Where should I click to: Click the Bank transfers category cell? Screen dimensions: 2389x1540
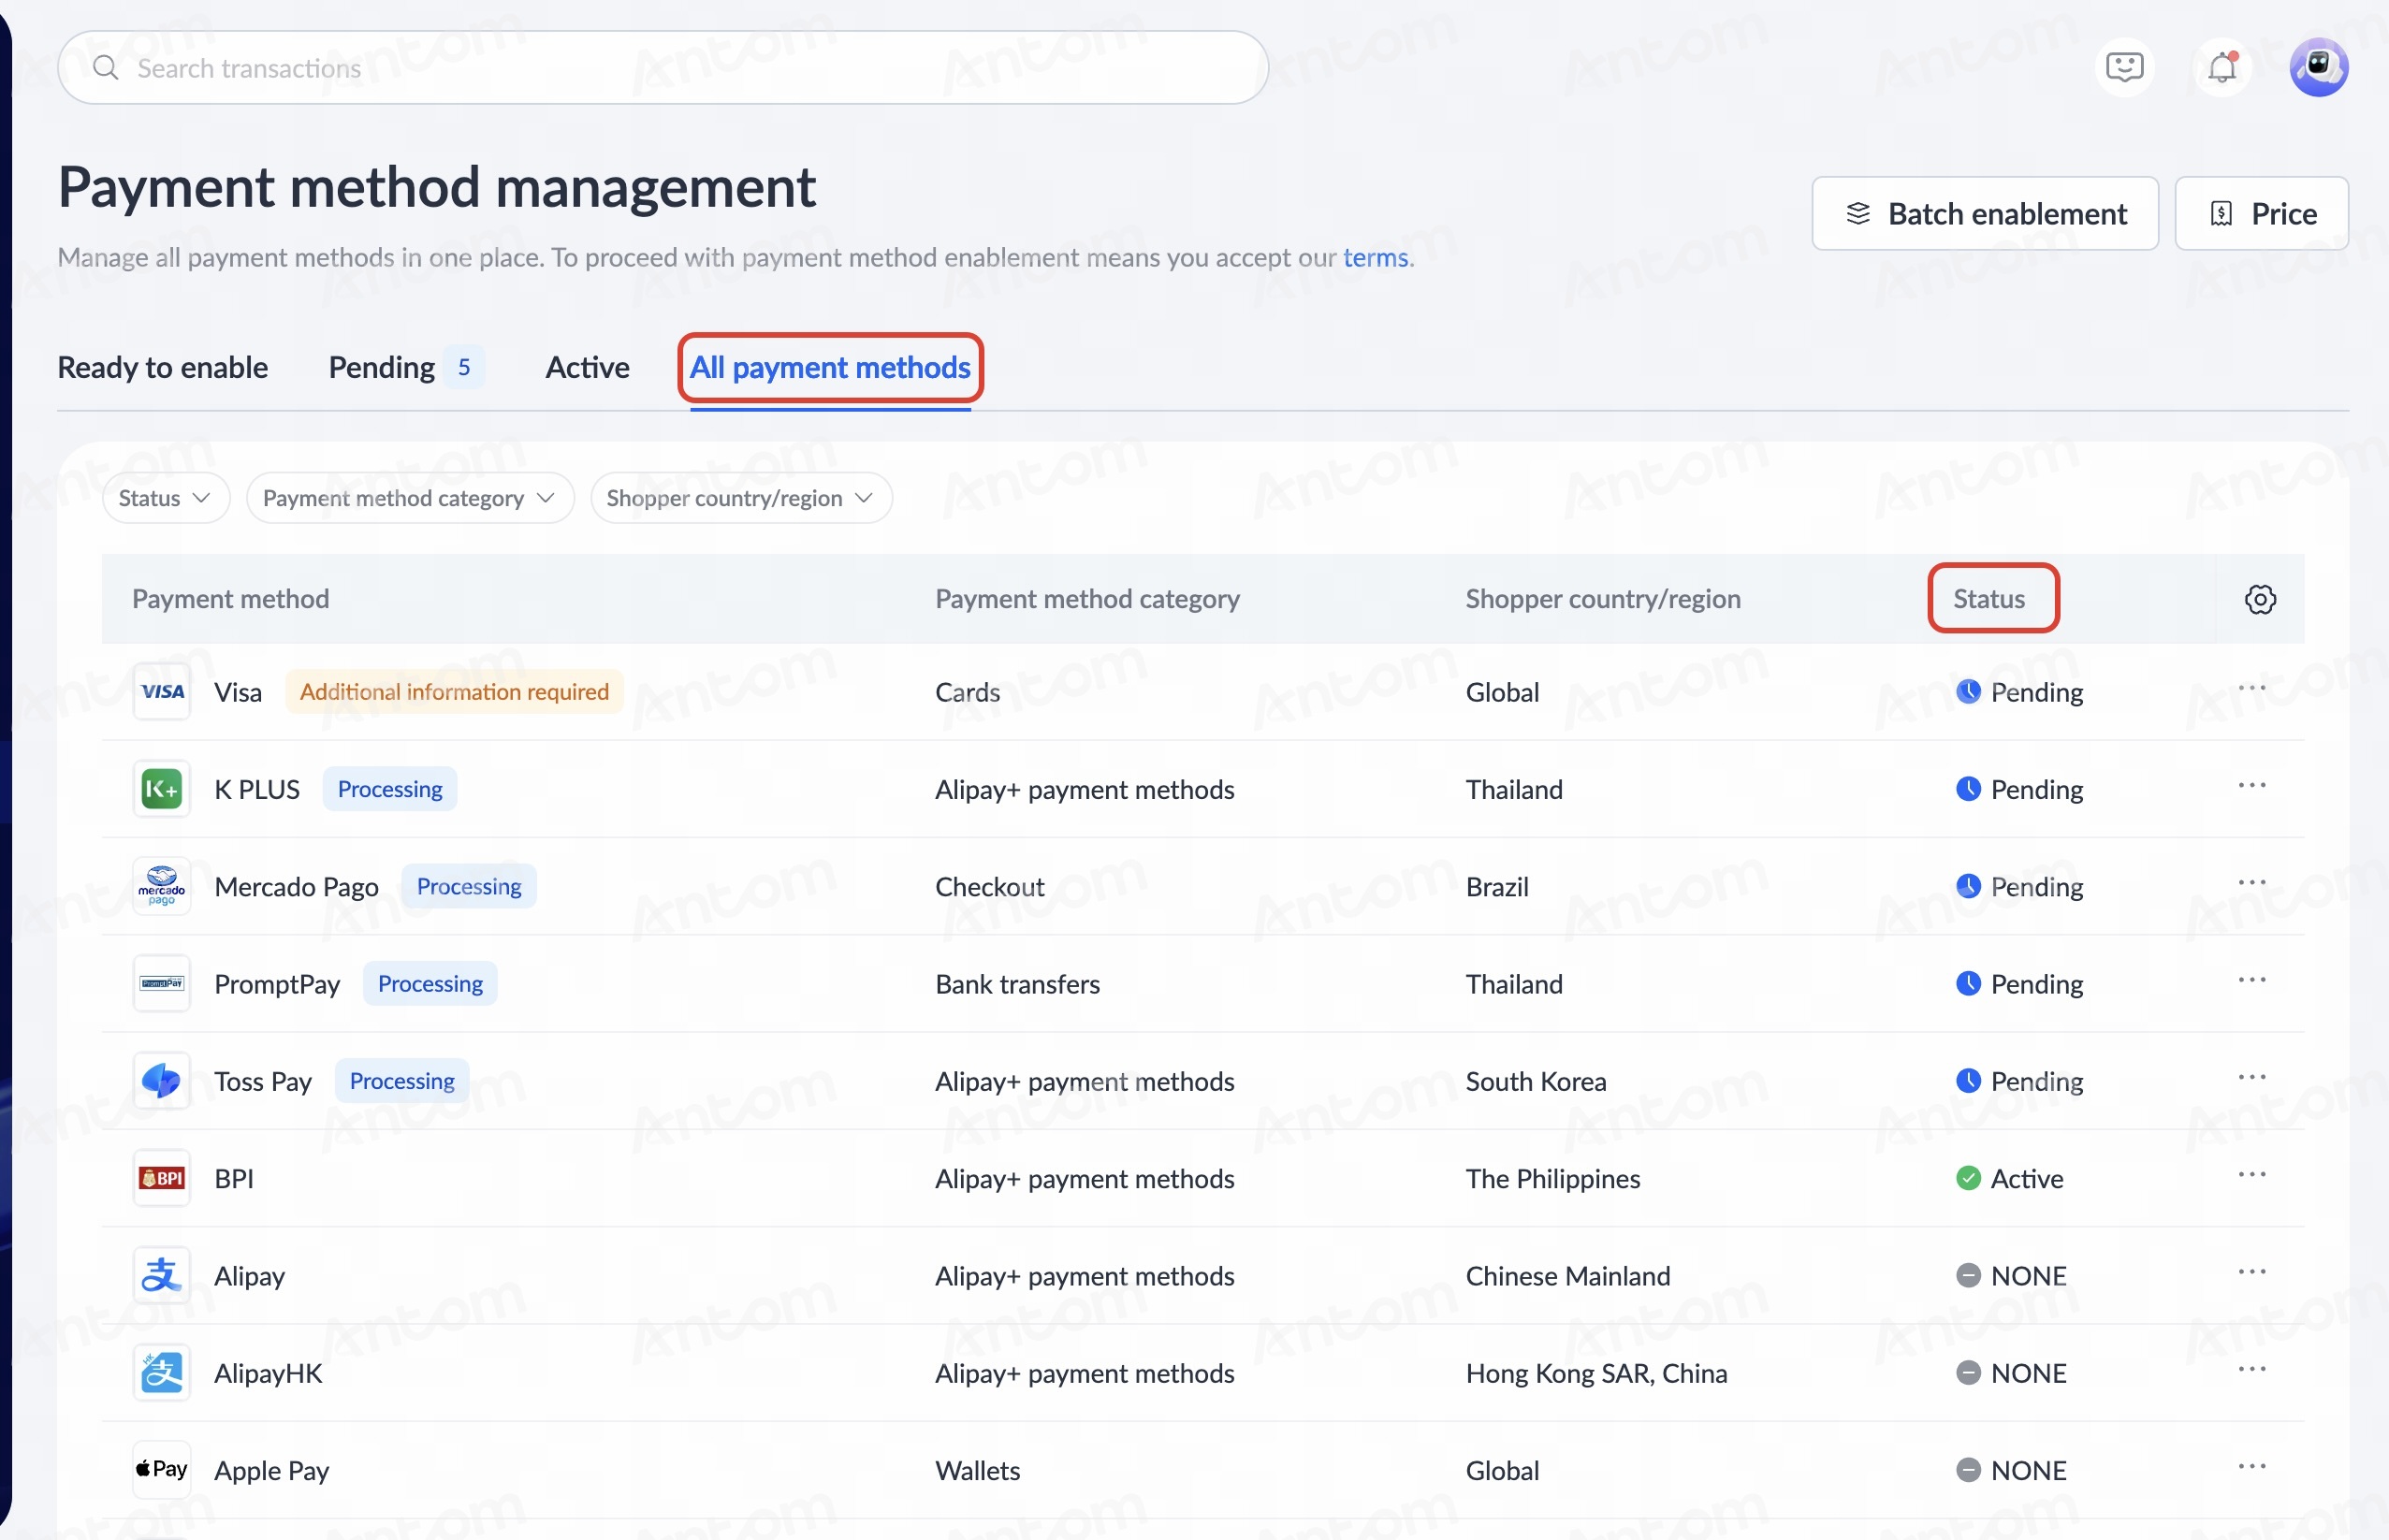pyautogui.click(x=1017, y=984)
